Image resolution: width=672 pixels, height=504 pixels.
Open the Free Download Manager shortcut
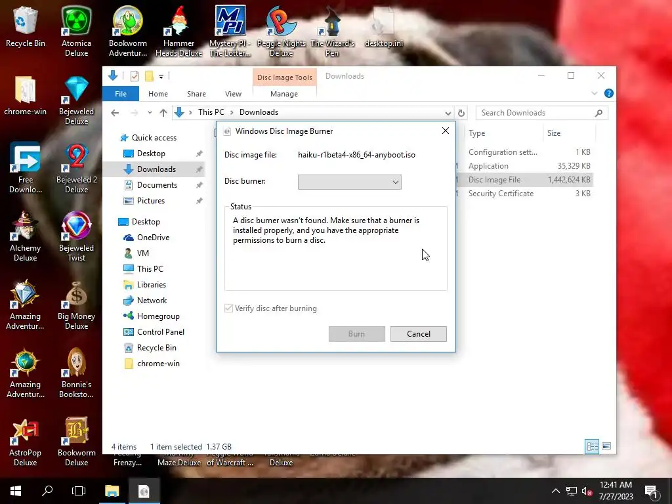pyautogui.click(x=26, y=168)
